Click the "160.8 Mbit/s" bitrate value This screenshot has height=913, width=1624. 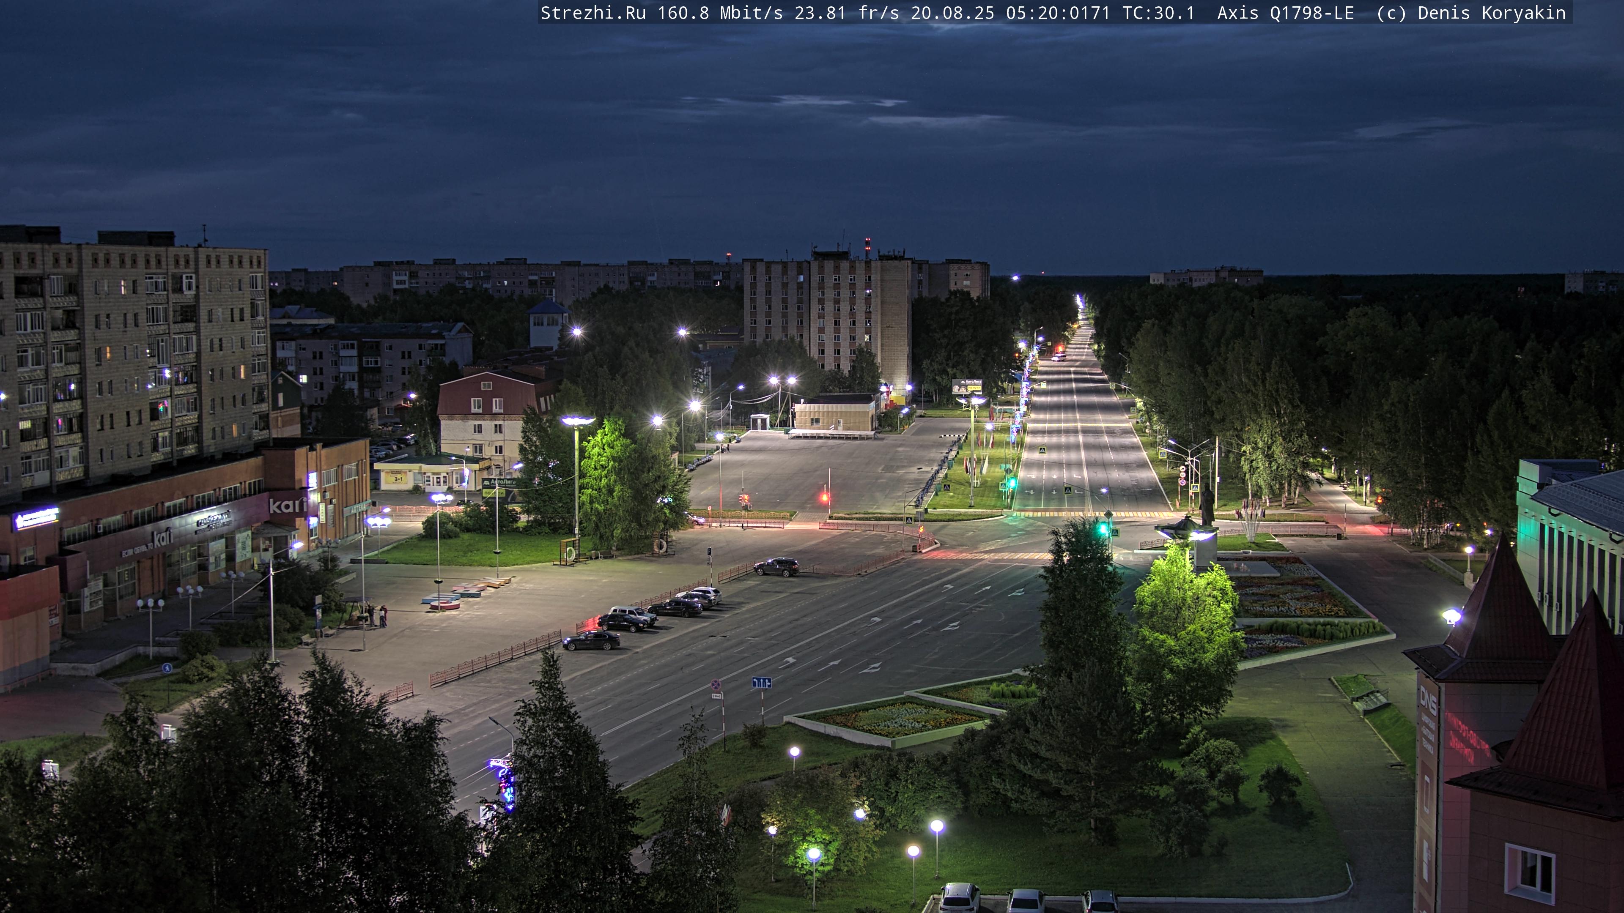[x=720, y=13]
